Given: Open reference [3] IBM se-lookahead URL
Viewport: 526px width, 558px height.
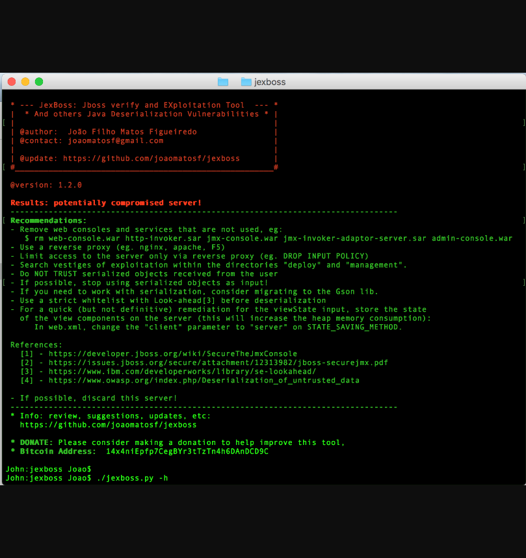Looking at the screenshot, I should pos(182,372).
